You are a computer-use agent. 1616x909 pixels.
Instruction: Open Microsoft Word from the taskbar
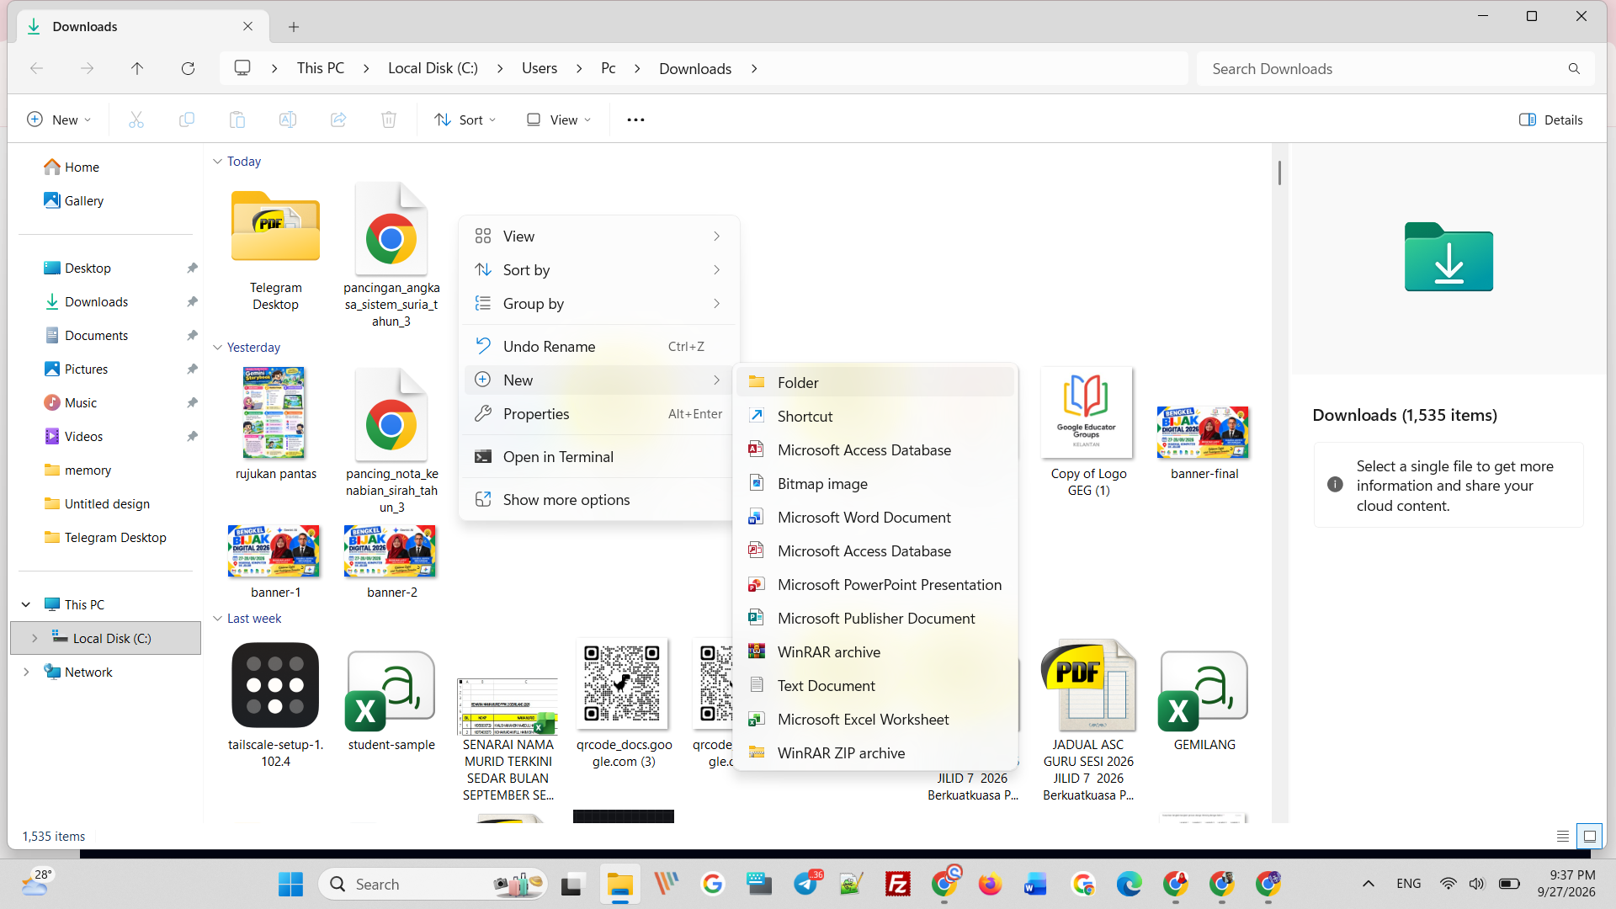click(x=1035, y=884)
